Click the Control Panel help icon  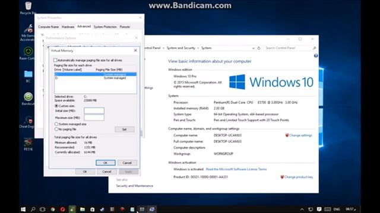point(316,56)
